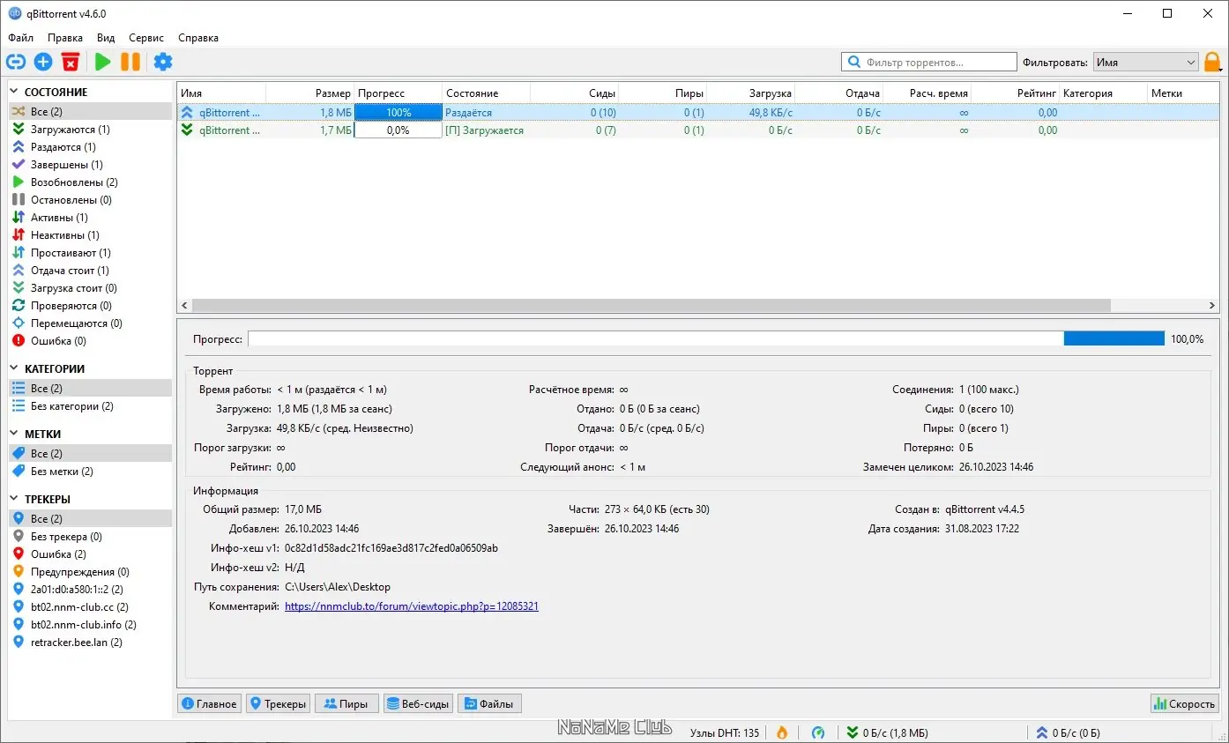Click the orange Pause torrent icon
This screenshot has width=1229, height=743.
(130, 62)
